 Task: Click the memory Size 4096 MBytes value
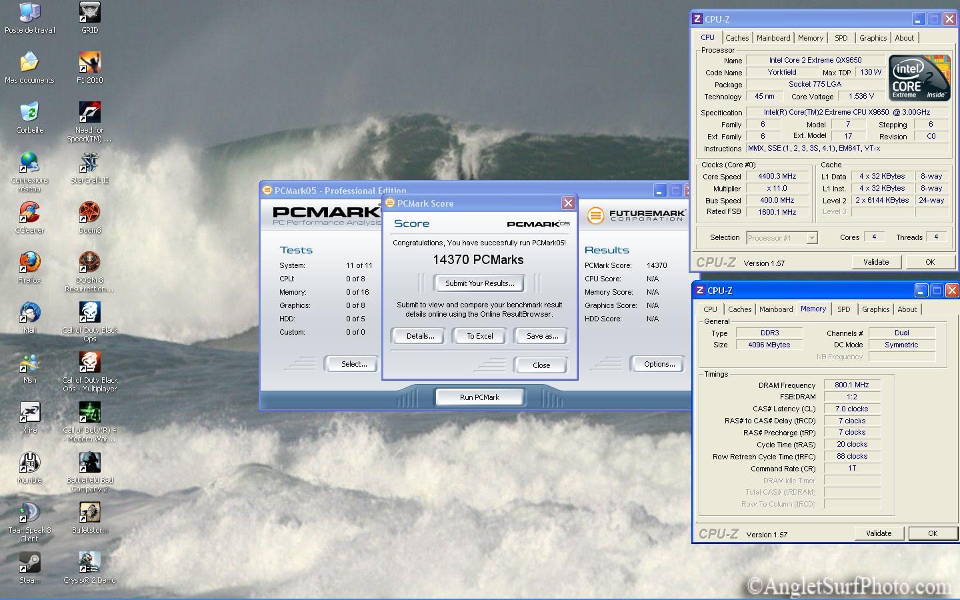769,345
